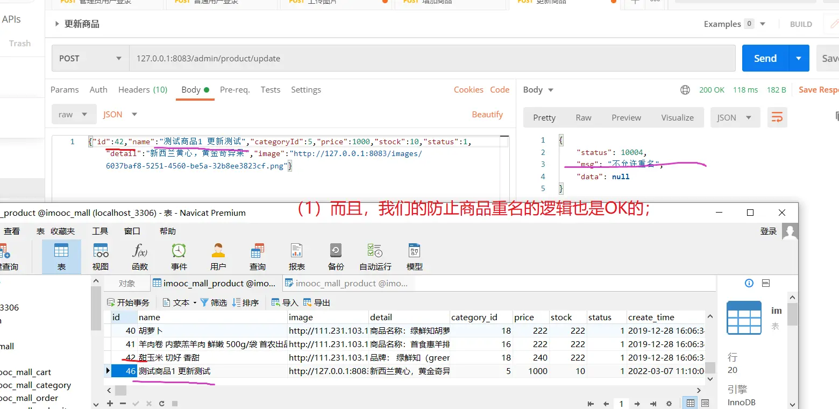839x409 pixels.
Task: Show the DDL pane in info panel
Action: pyautogui.click(x=766, y=283)
